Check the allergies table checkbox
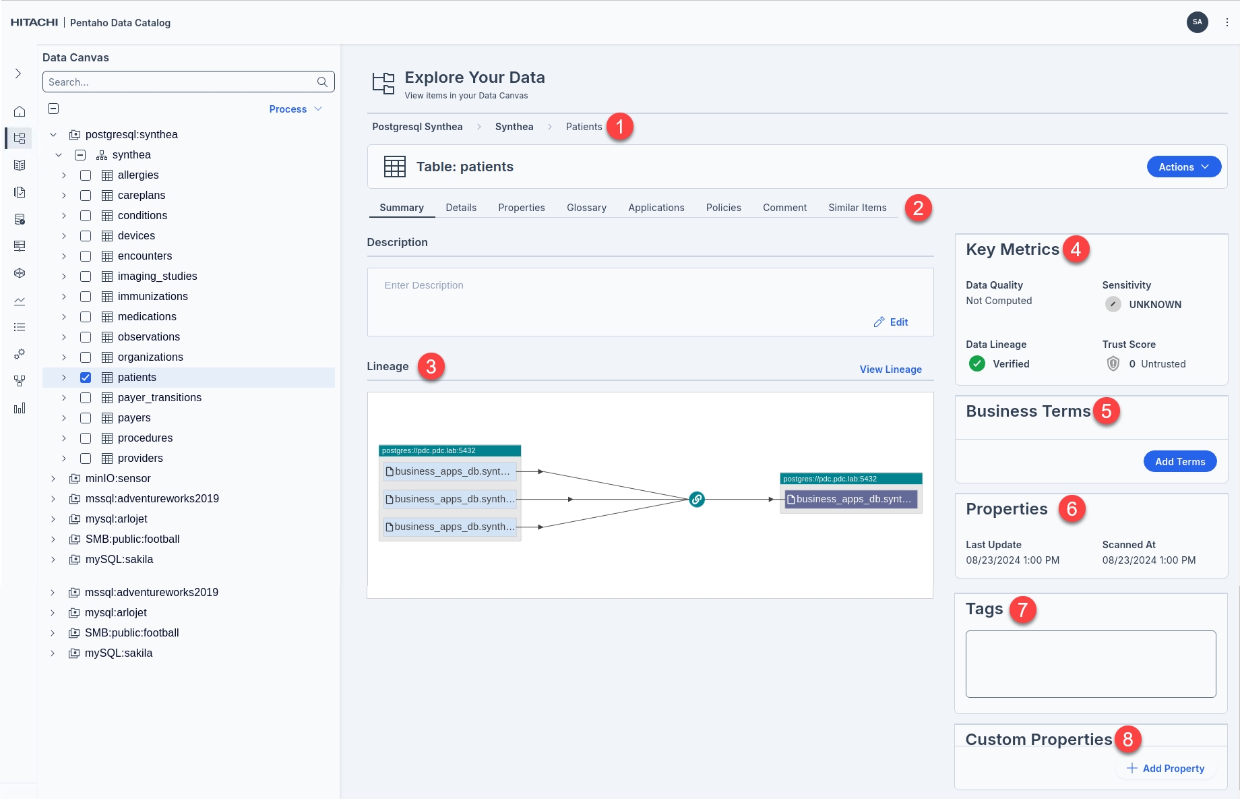The image size is (1240, 799). click(86, 175)
